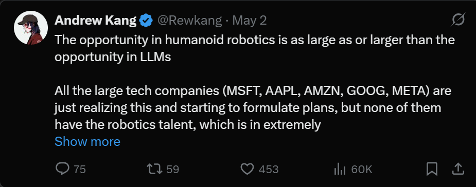
Task: Click the truncated line ending 'in extremely'
Action: (x=188, y=124)
